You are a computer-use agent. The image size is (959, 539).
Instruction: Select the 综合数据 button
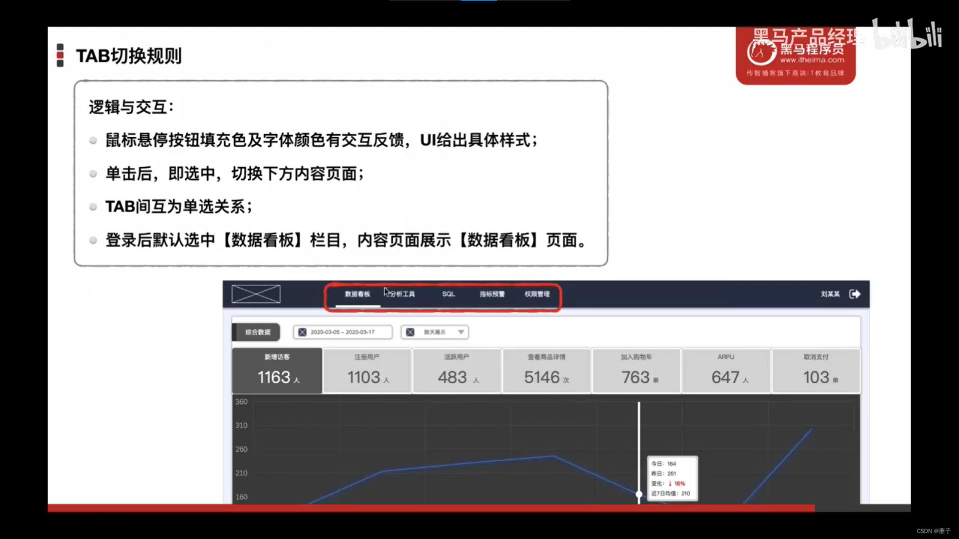[x=257, y=332]
